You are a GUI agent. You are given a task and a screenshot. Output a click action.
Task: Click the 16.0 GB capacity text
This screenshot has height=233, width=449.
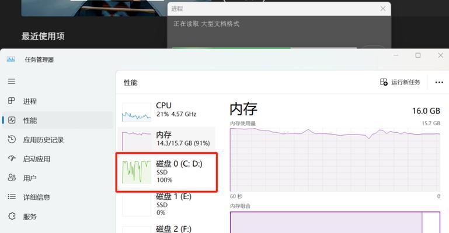pyautogui.click(x=426, y=111)
